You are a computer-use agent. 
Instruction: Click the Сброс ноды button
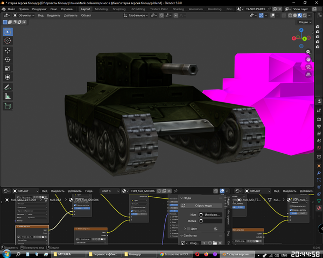coord(201,205)
